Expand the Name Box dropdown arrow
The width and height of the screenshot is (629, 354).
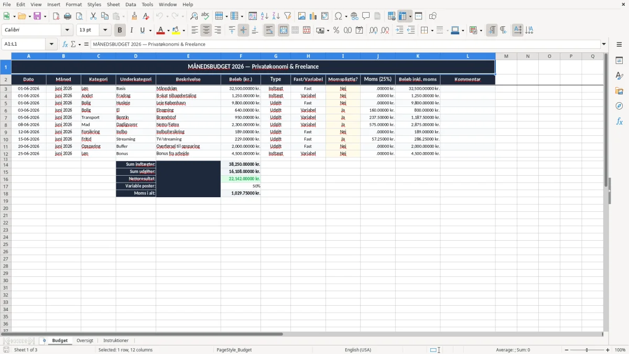51,44
